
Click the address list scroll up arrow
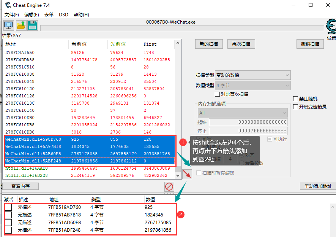click(x=333, y=207)
